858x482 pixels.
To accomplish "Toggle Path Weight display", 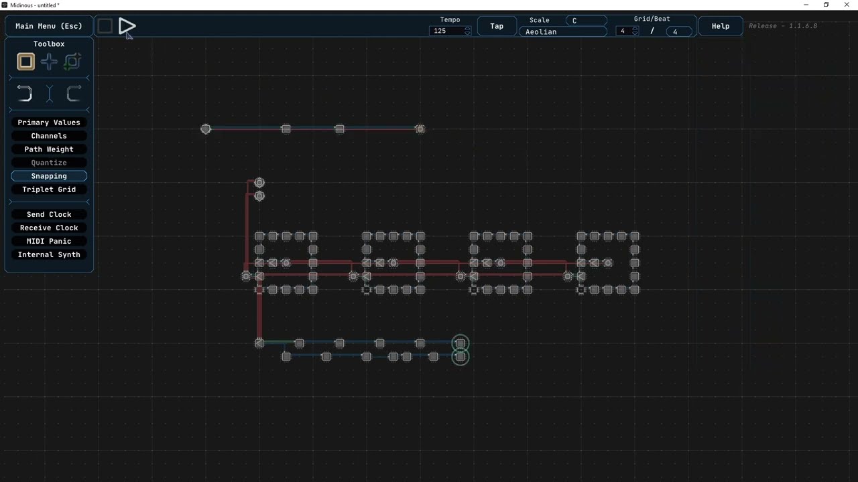I will (x=49, y=149).
